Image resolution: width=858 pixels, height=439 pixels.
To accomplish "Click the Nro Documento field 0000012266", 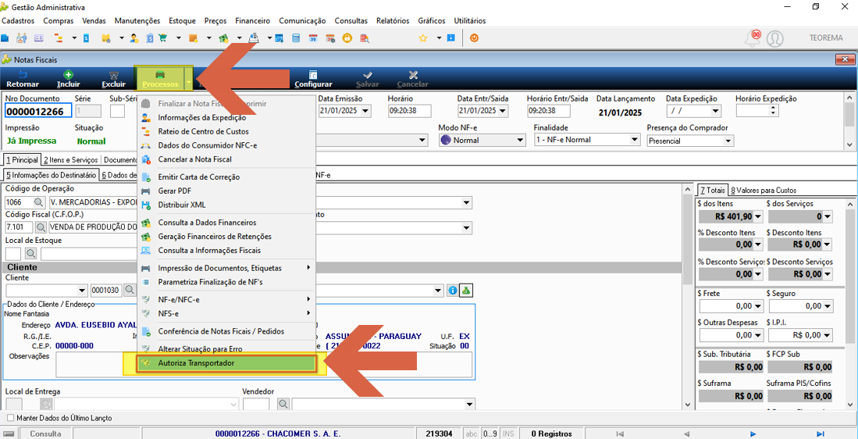I will [38, 111].
